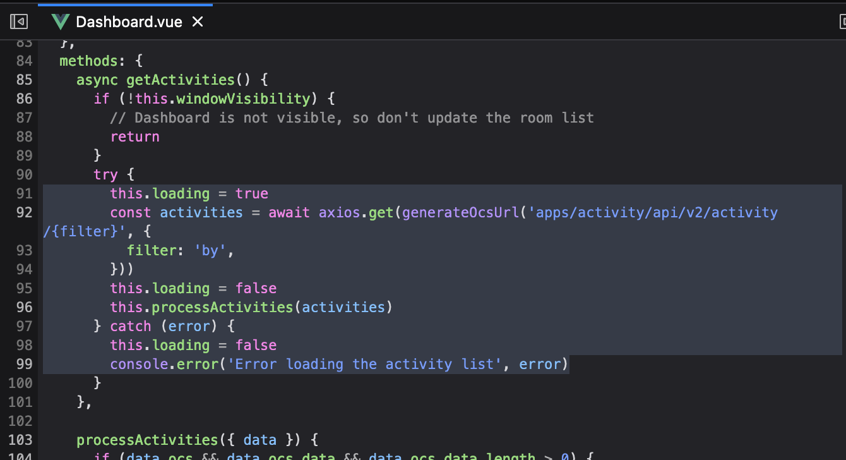Click the Vue logo icon on the tab

tap(60, 21)
